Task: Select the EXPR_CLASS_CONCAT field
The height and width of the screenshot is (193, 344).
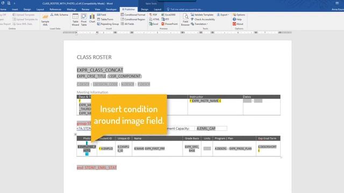Action: pos(100,70)
